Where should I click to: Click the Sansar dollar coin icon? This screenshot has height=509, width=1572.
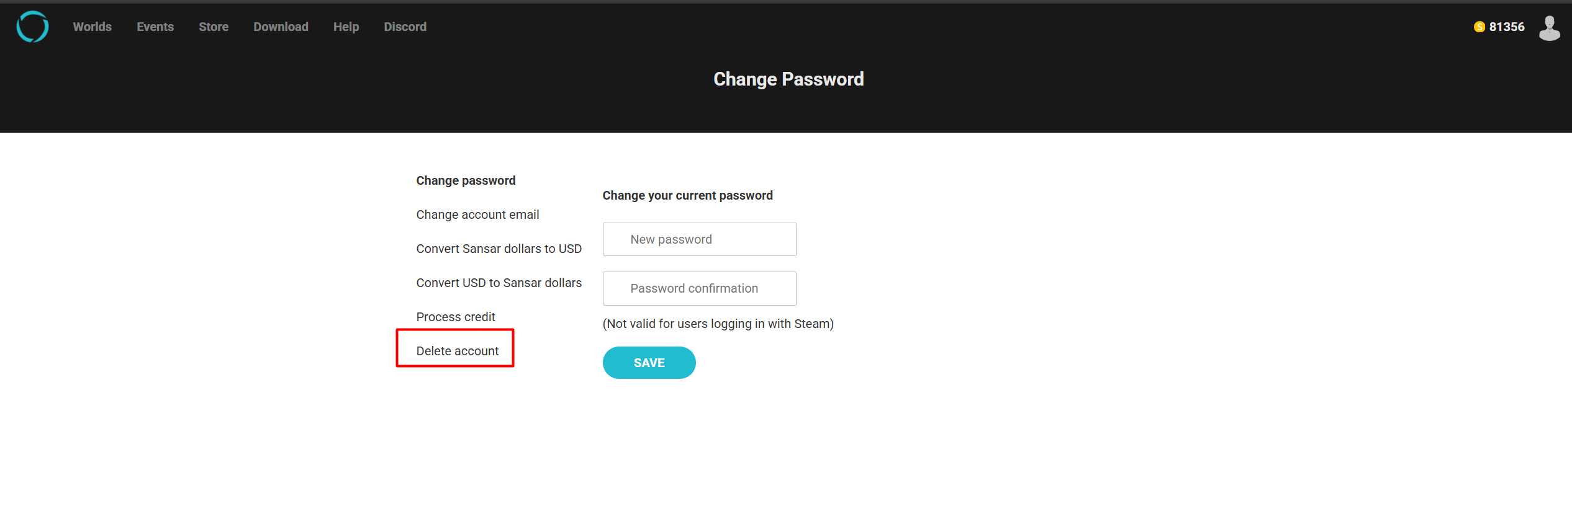(1479, 27)
